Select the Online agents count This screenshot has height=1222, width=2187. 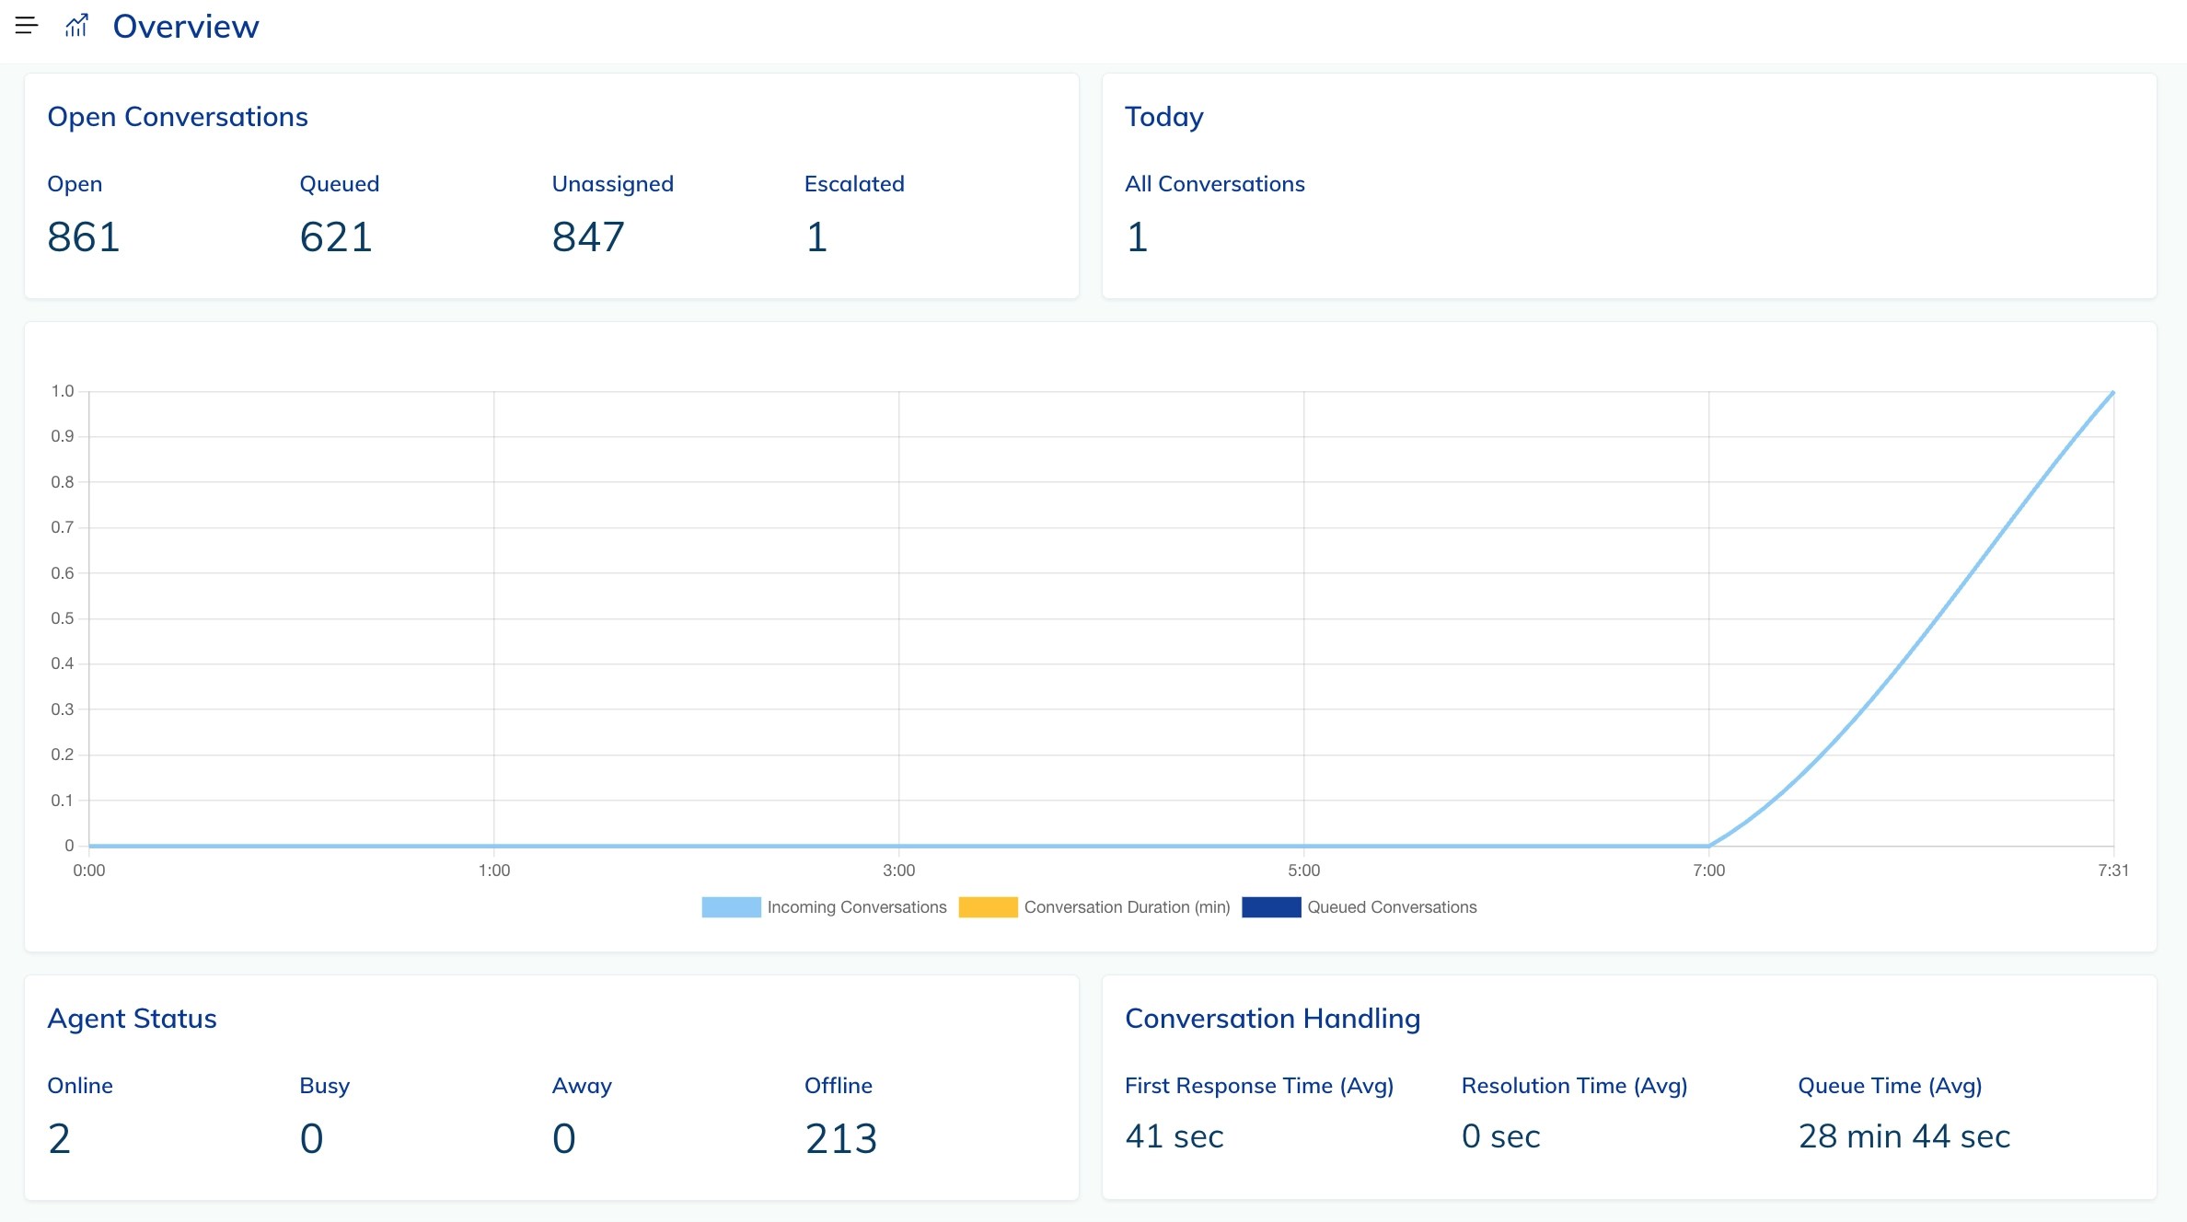59,1139
